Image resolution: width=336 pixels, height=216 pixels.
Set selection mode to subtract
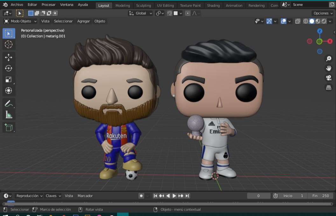43,13
